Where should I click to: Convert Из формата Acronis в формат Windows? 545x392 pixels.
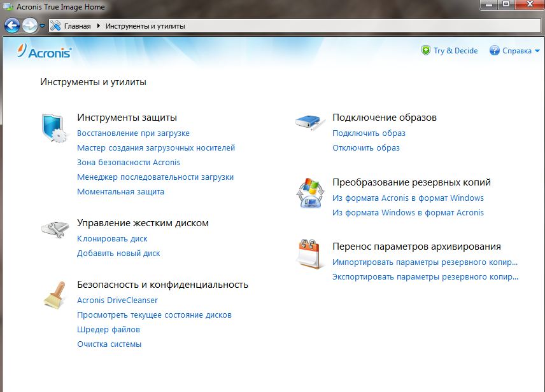pos(408,198)
